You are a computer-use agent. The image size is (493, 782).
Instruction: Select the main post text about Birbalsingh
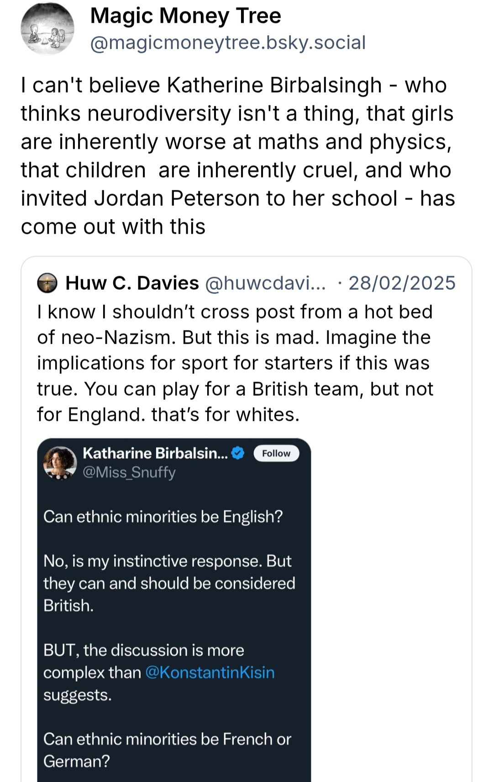237,156
